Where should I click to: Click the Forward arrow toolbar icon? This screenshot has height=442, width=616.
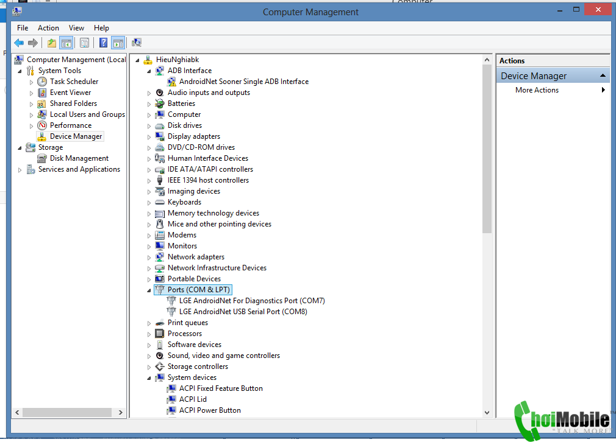pos(33,43)
